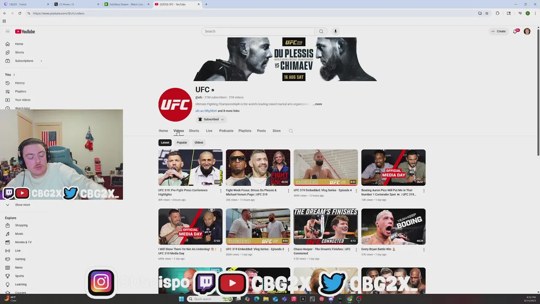Open the Subscribed notification dropdown
Image resolution: width=540 pixels, height=304 pixels.
pyautogui.click(x=211, y=119)
